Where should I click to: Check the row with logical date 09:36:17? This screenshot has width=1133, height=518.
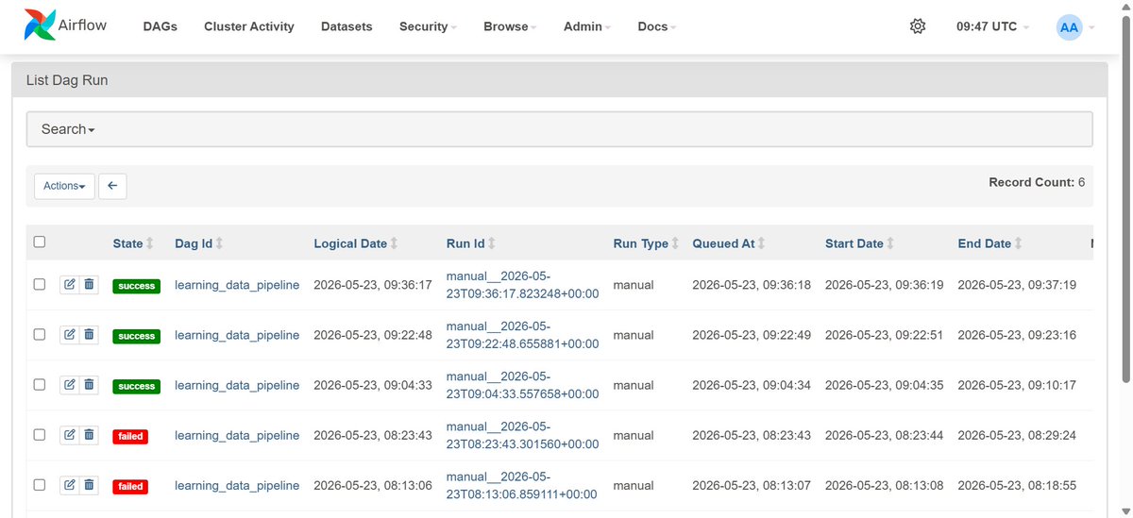coord(40,284)
